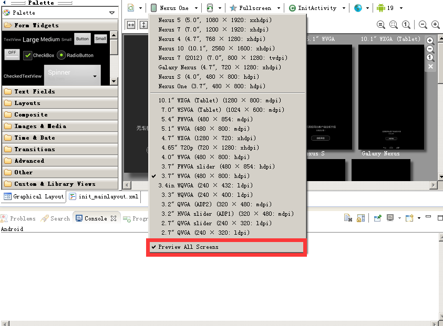
Task: Click the Open Console icon
Action: tap(409, 218)
